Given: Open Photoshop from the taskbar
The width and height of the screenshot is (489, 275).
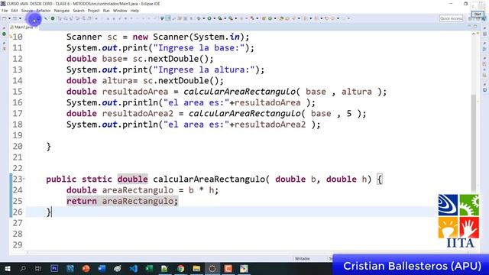Looking at the screenshot, I should pyautogui.click(x=54, y=268).
